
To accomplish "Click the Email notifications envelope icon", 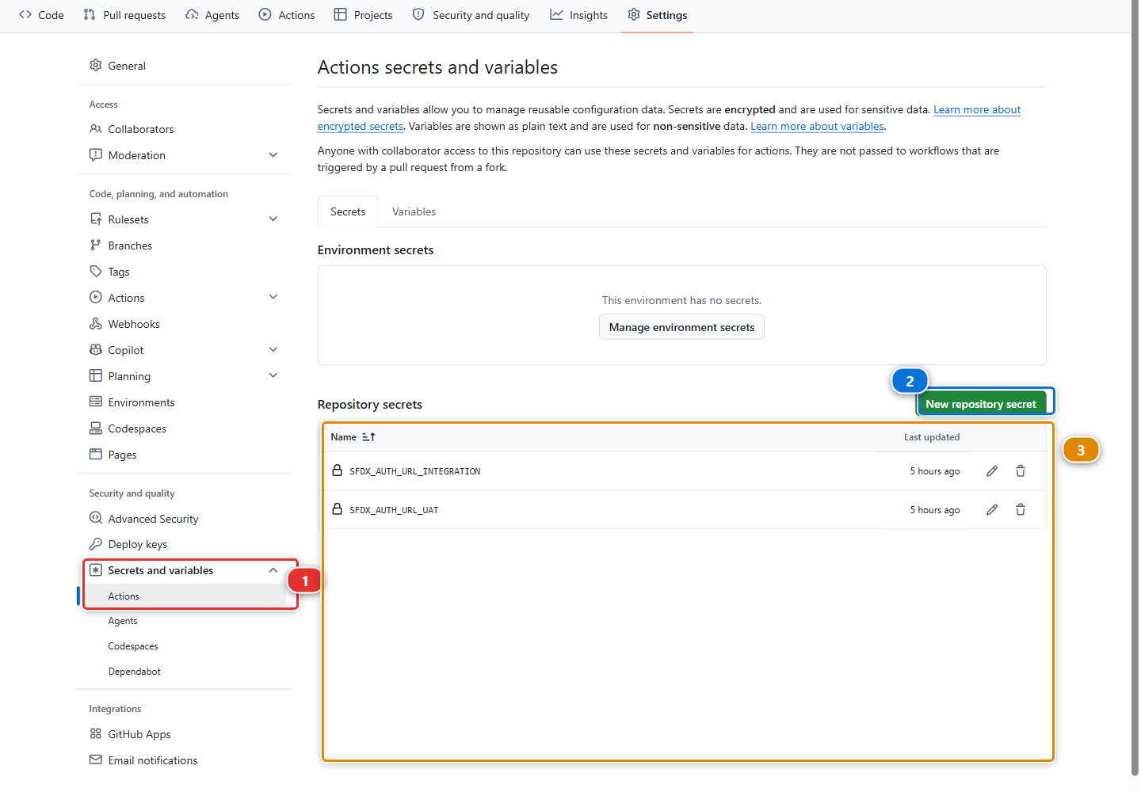I will tap(96, 760).
